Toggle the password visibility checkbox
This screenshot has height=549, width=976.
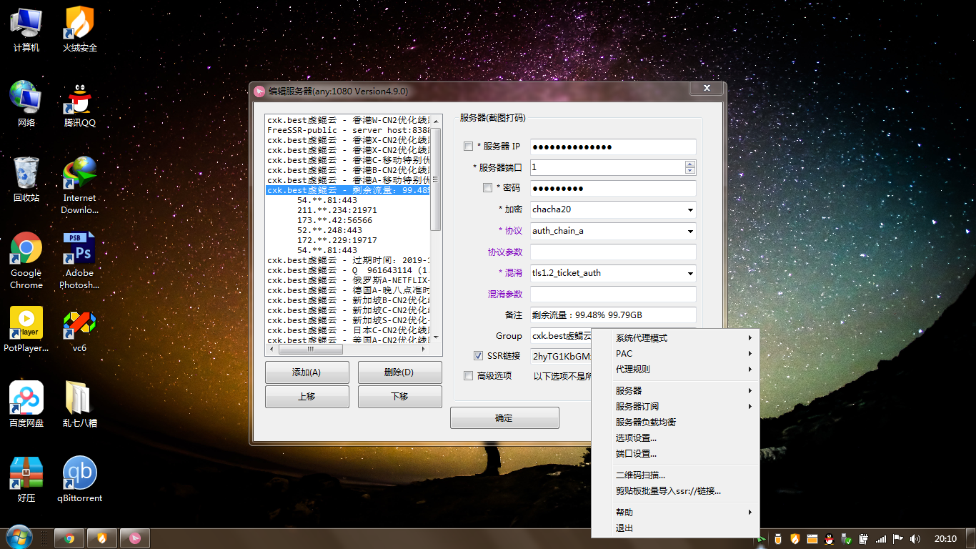(x=487, y=188)
